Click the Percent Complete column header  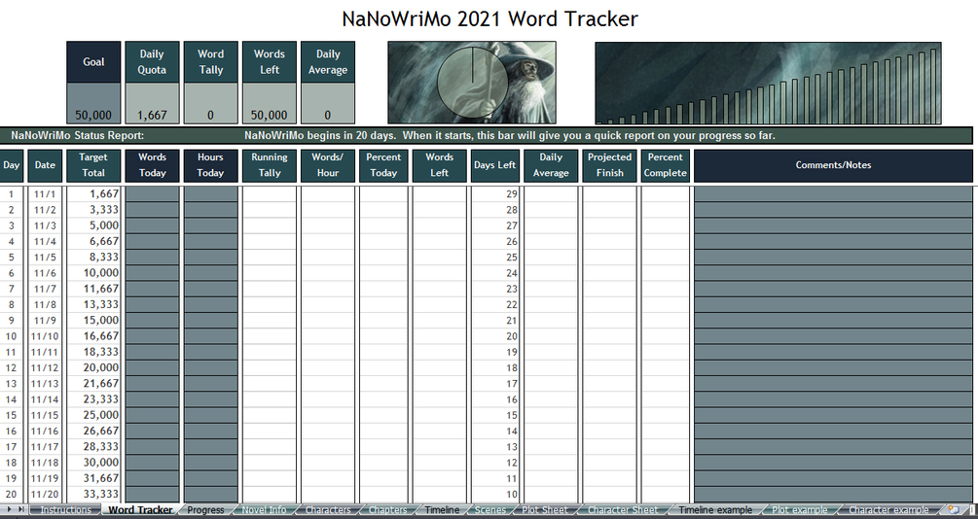665,166
